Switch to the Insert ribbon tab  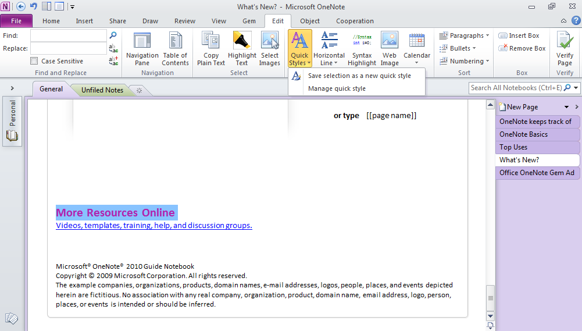tap(84, 21)
